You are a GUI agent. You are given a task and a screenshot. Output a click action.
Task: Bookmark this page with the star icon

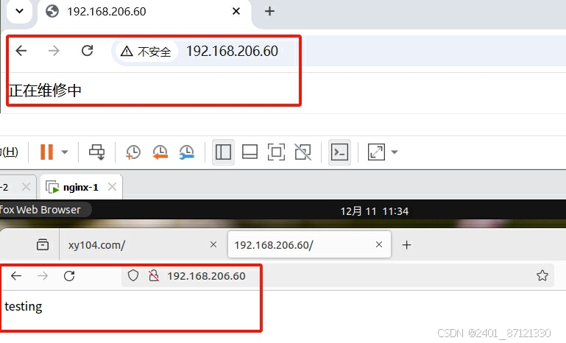(x=542, y=275)
